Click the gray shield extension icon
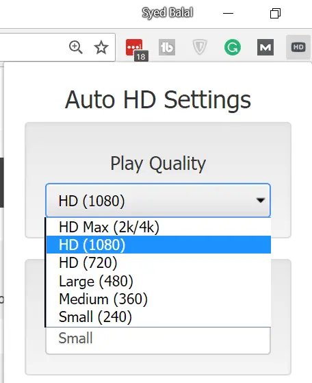312x383 pixels. point(200,47)
